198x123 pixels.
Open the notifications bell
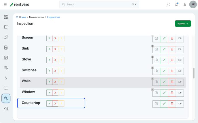pyautogui.click(x=176, y=5)
